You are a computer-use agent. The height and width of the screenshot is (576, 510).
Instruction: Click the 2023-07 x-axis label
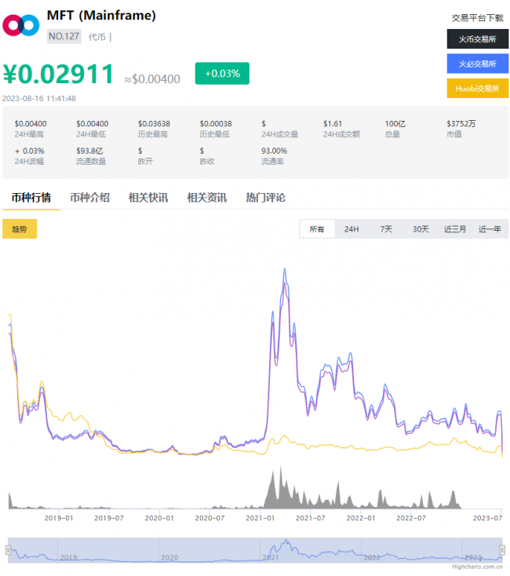click(x=487, y=518)
